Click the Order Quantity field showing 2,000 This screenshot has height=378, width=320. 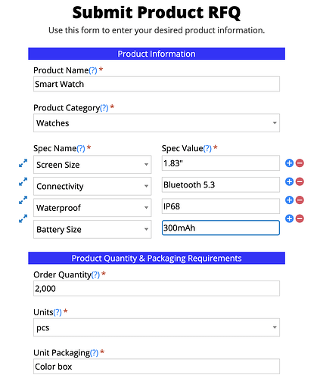157,288
